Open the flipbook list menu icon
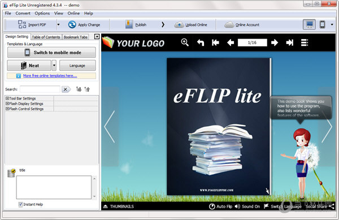 click(x=305, y=42)
